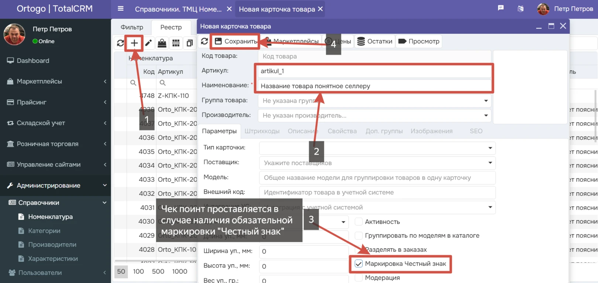Expand Прайсинг sidebar section

click(55, 102)
